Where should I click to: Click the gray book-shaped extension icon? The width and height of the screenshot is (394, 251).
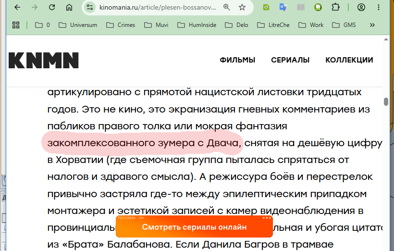point(300,7)
